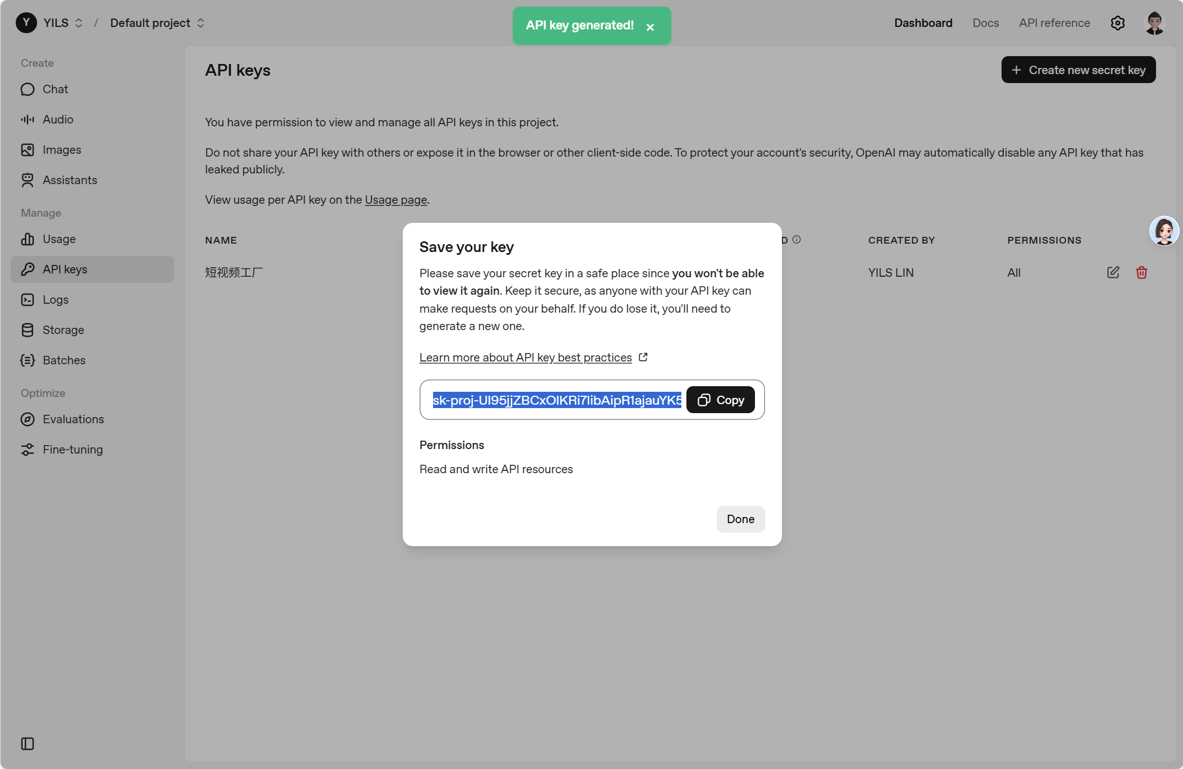Click the All permissions cell

point(1014,273)
